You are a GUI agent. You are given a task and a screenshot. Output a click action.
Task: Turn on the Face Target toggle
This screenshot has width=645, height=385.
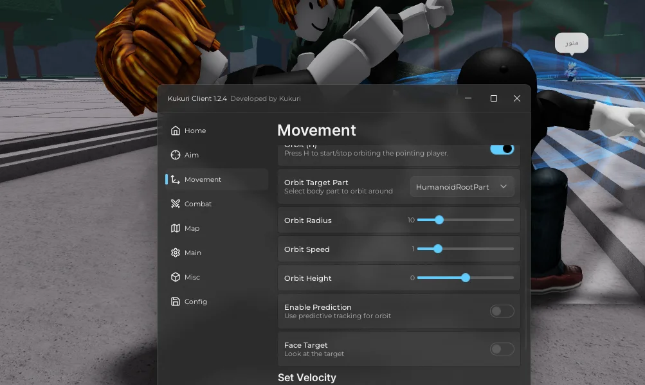click(502, 349)
